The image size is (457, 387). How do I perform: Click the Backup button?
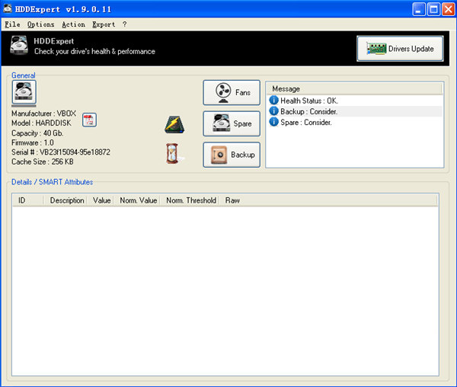[x=232, y=155]
